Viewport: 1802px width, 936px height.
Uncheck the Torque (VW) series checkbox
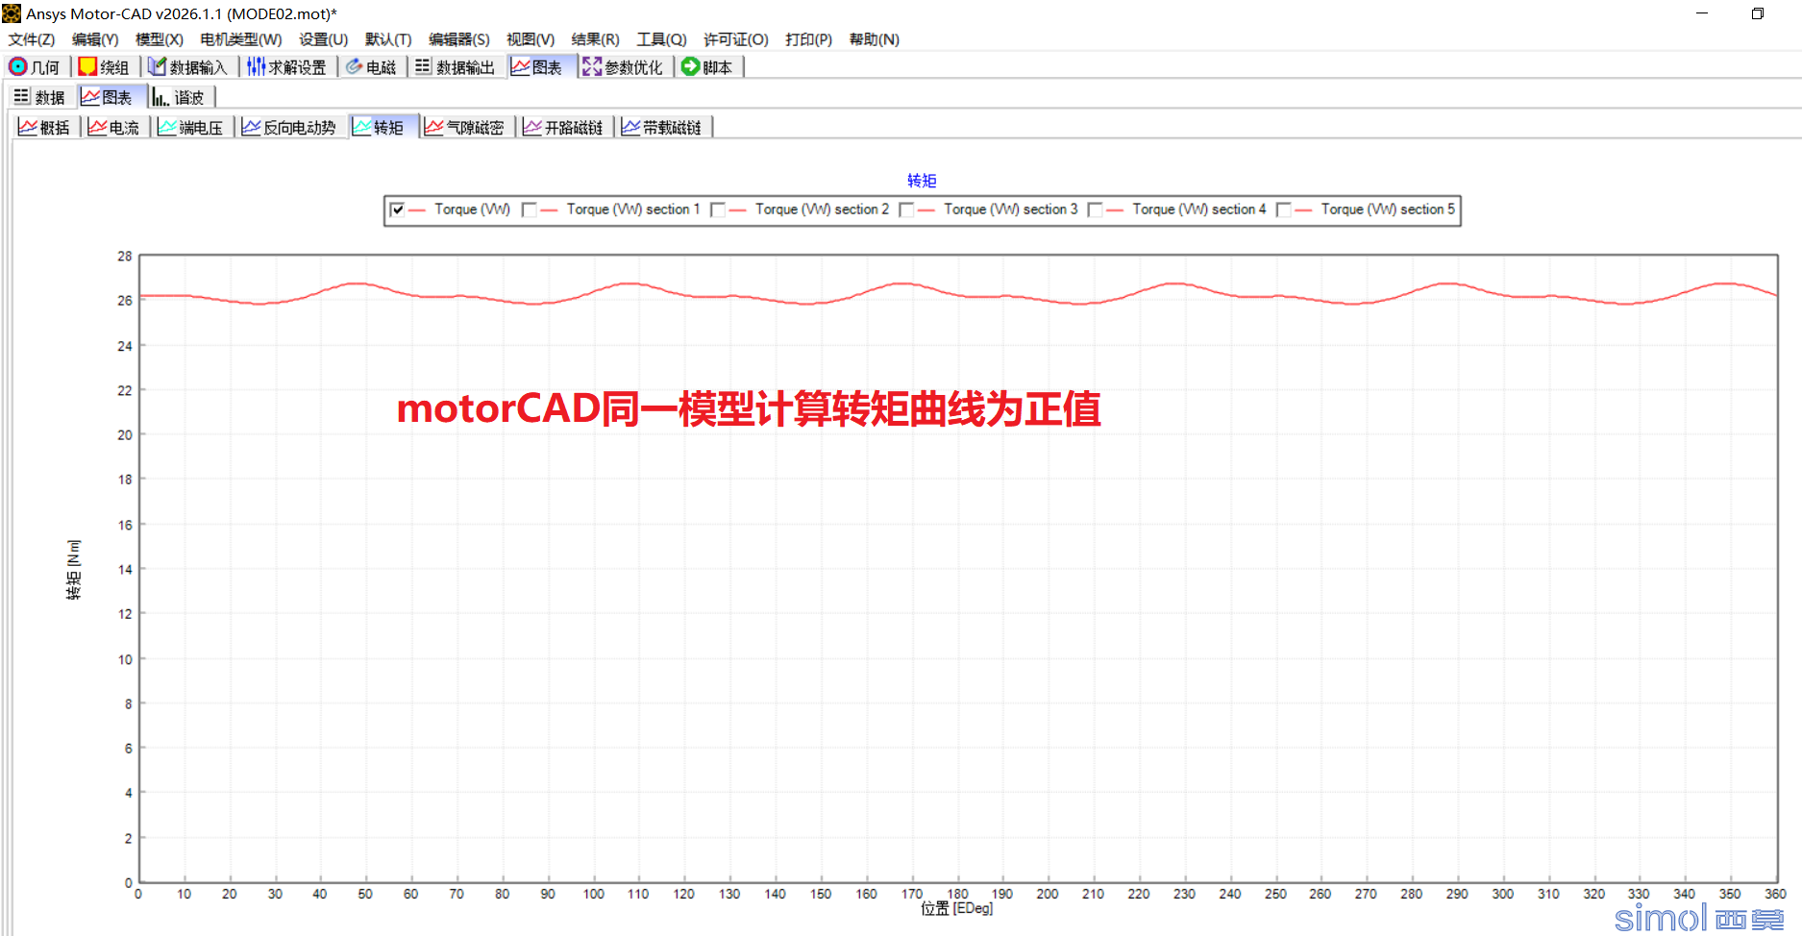pos(397,209)
